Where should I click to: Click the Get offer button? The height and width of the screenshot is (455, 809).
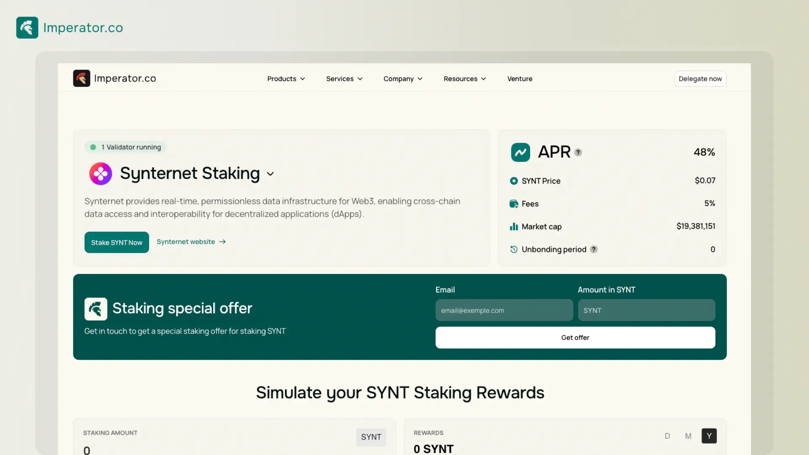[575, 337]
